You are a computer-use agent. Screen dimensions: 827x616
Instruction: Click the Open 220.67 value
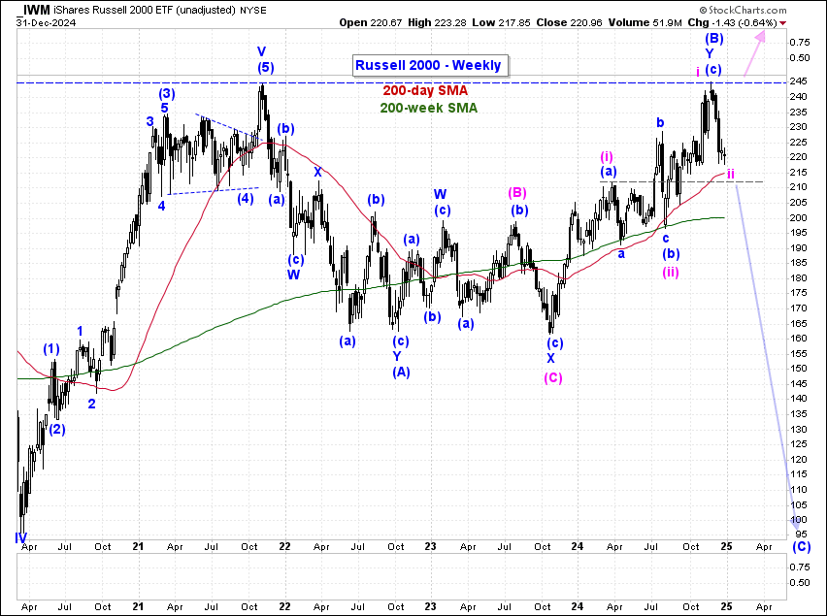370,22
